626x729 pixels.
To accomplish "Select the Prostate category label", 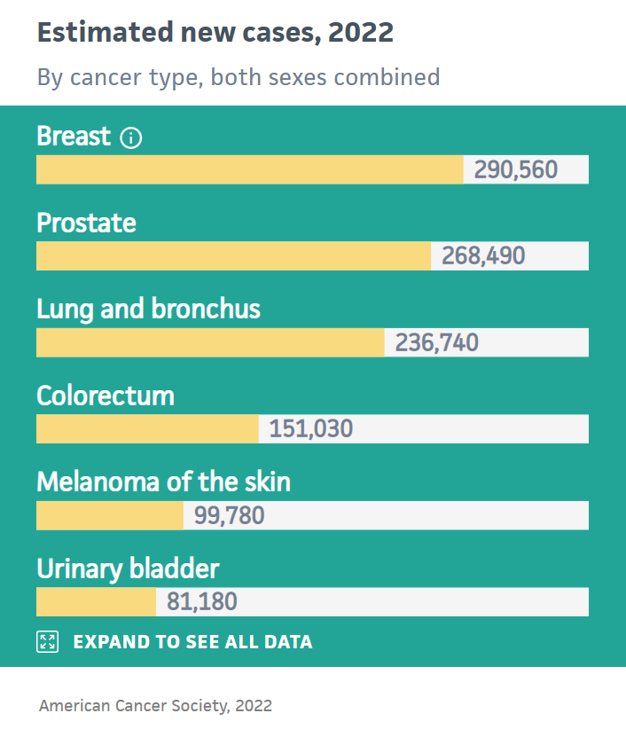I will 86,223.
